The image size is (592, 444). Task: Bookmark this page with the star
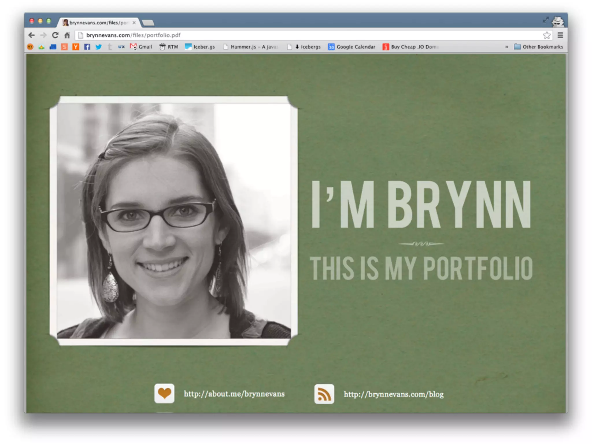coord(546,35)
